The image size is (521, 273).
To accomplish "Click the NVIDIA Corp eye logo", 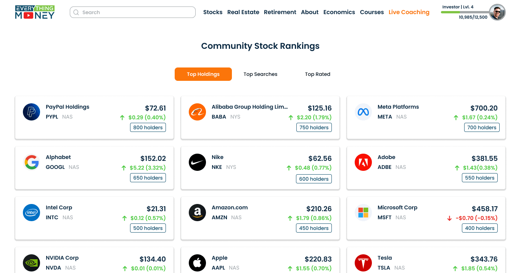I will point(31,263).
